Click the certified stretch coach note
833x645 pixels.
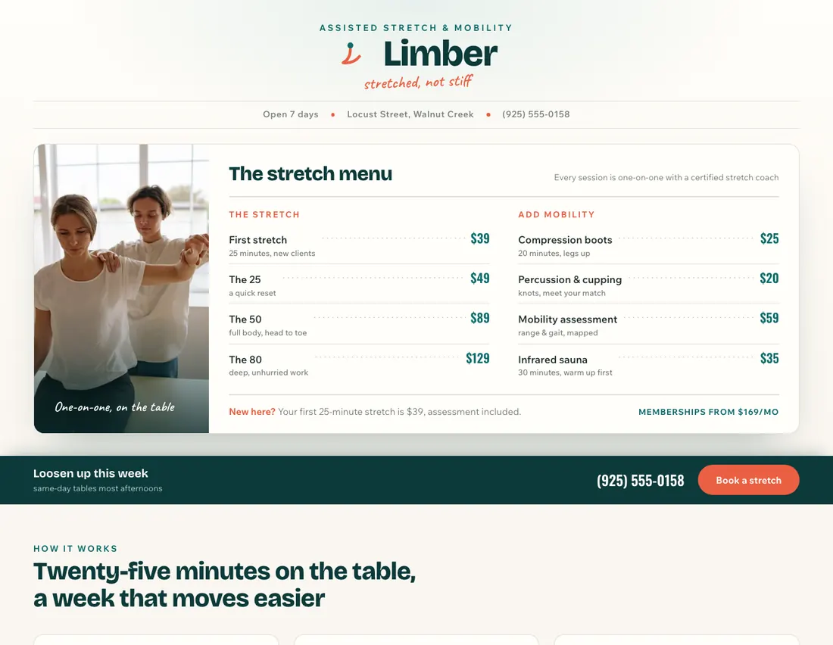(666, 177)
